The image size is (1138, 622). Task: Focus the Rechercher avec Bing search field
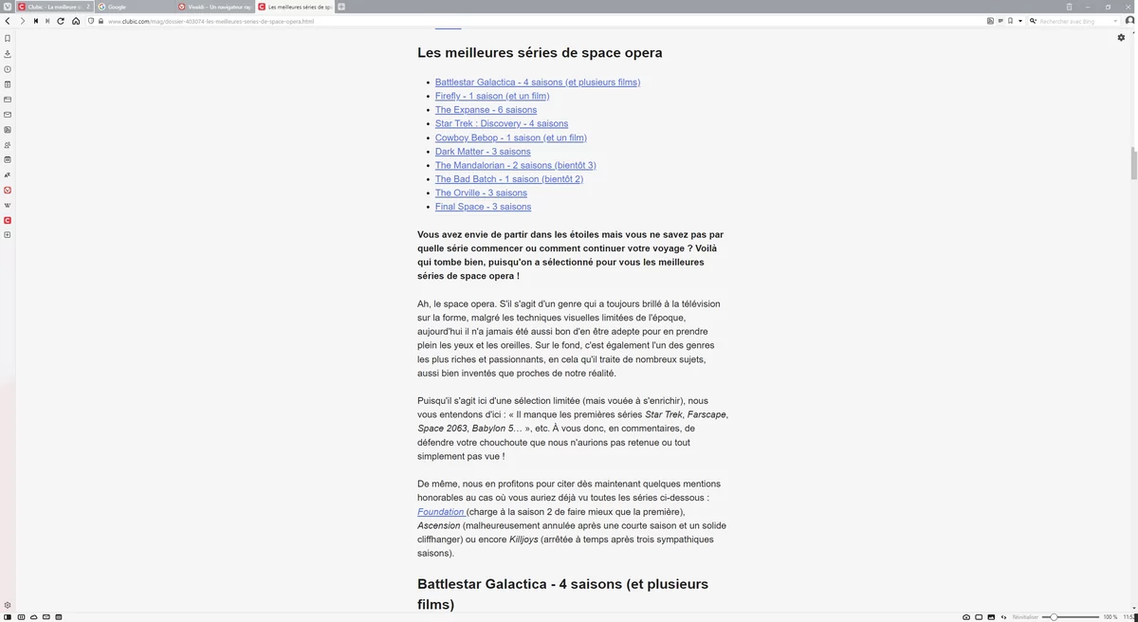point(1074,21)
